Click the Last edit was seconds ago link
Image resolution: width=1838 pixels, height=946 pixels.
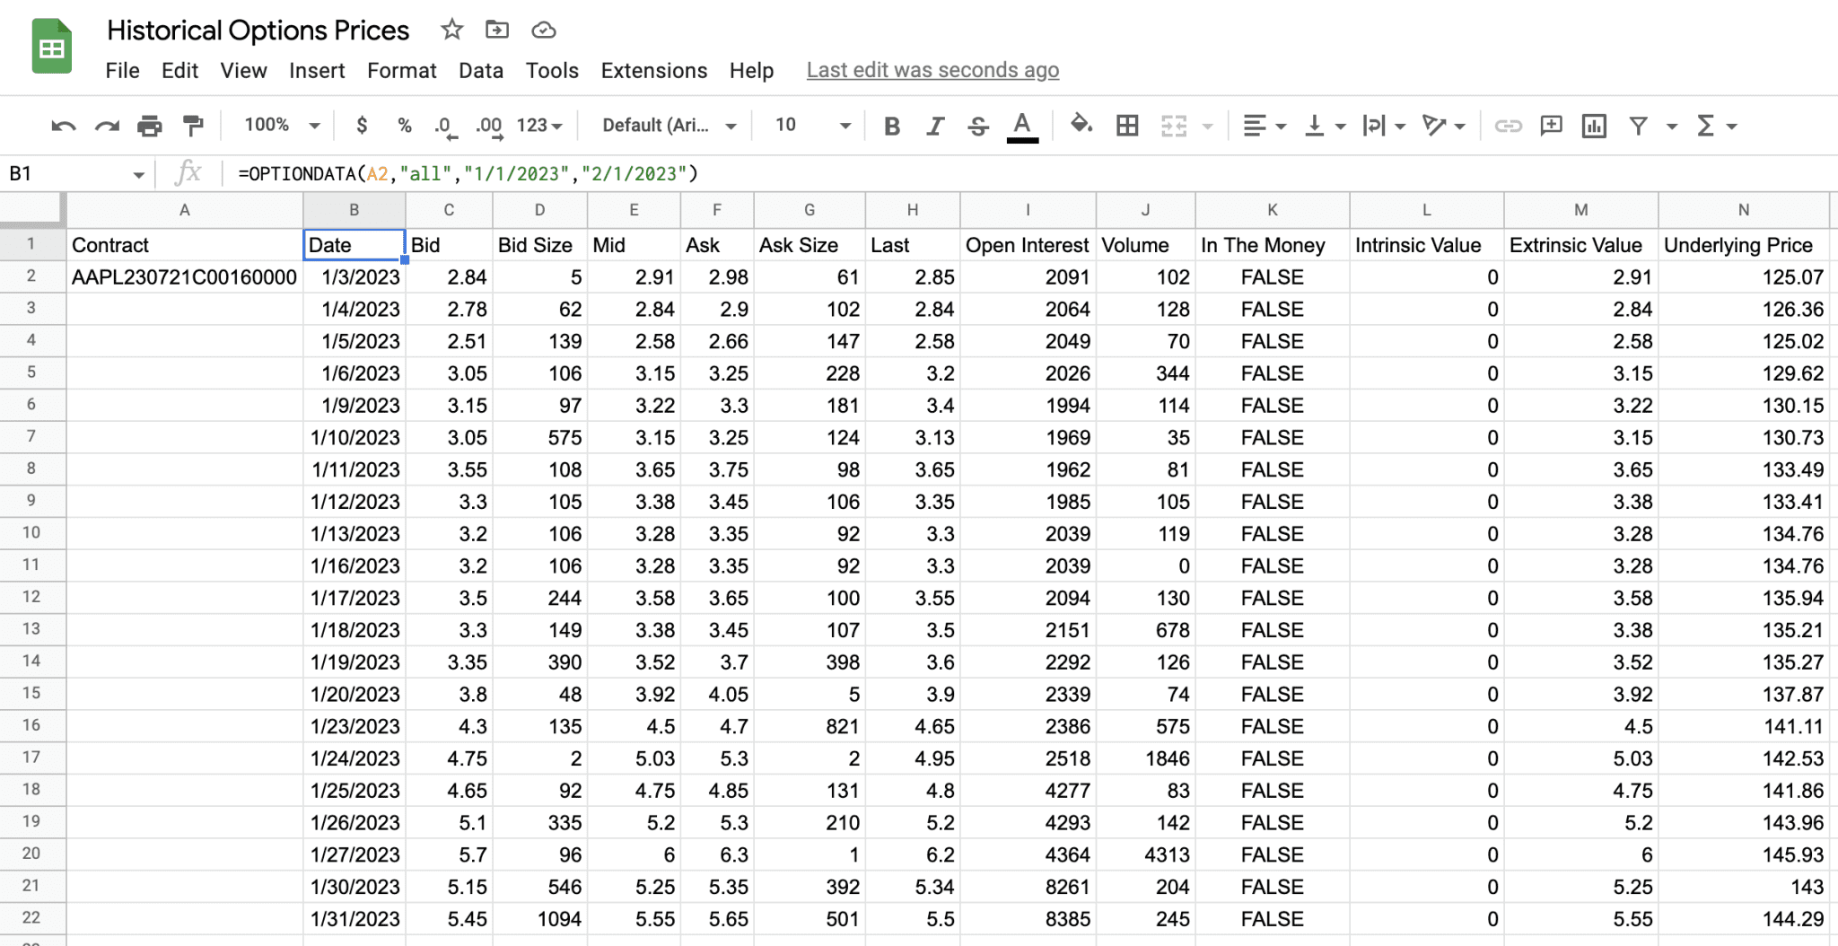coord(932,70)
